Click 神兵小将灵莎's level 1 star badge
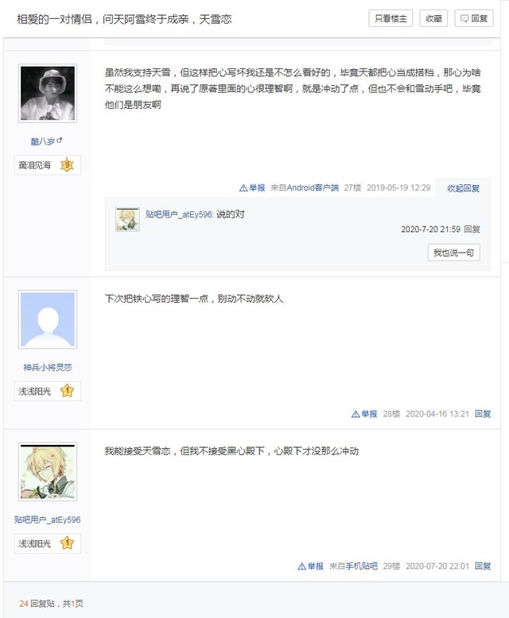 coord(67,391)
